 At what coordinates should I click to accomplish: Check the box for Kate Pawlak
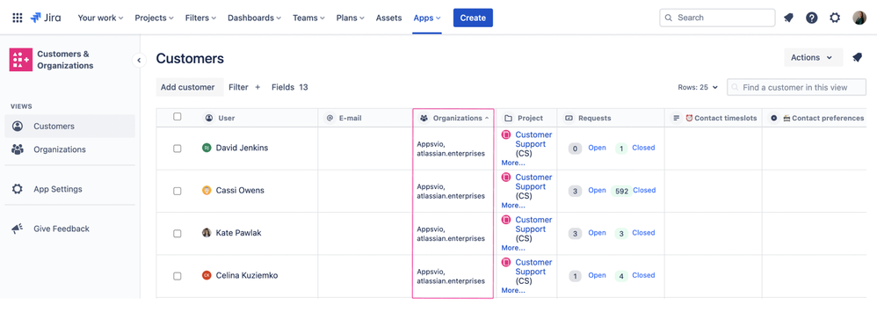(x=178, y=234)
